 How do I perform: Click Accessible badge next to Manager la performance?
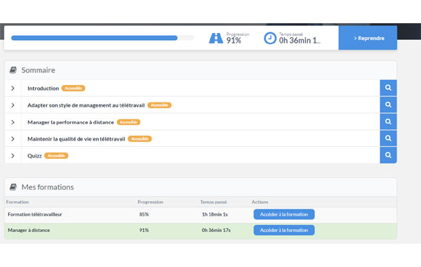click(128, 122)
